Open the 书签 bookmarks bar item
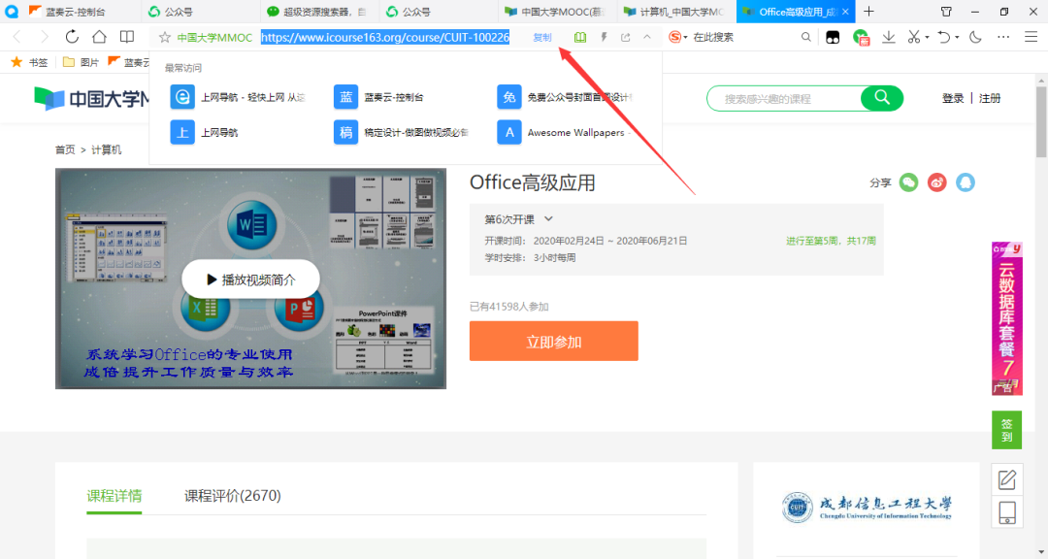Viewport: 1048px width, 559px height. coord(30,62)
